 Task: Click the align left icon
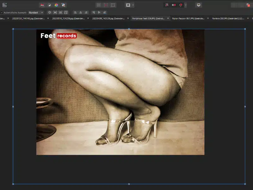click(x=75, y=12)
